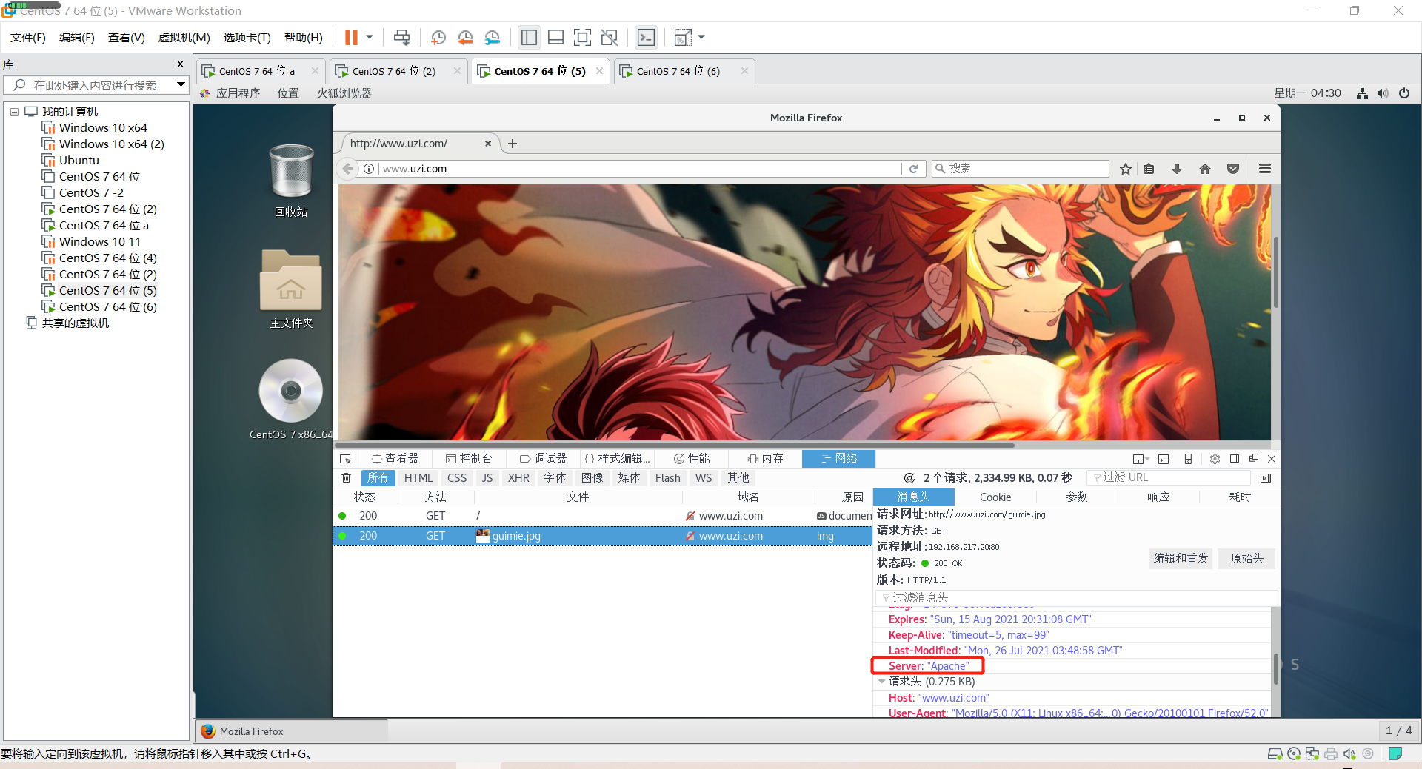
Task: Clear the network request list with trash icon
Action: tap(346, 478)
